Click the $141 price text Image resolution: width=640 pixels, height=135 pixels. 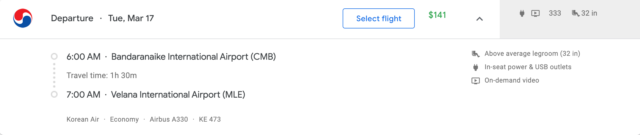coord(437,15)
